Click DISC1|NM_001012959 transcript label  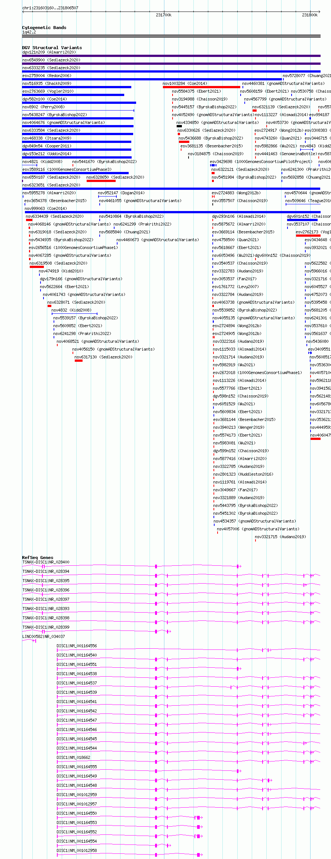(77, 795)
